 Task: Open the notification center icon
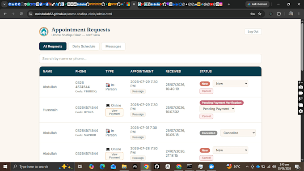[297, 167]
